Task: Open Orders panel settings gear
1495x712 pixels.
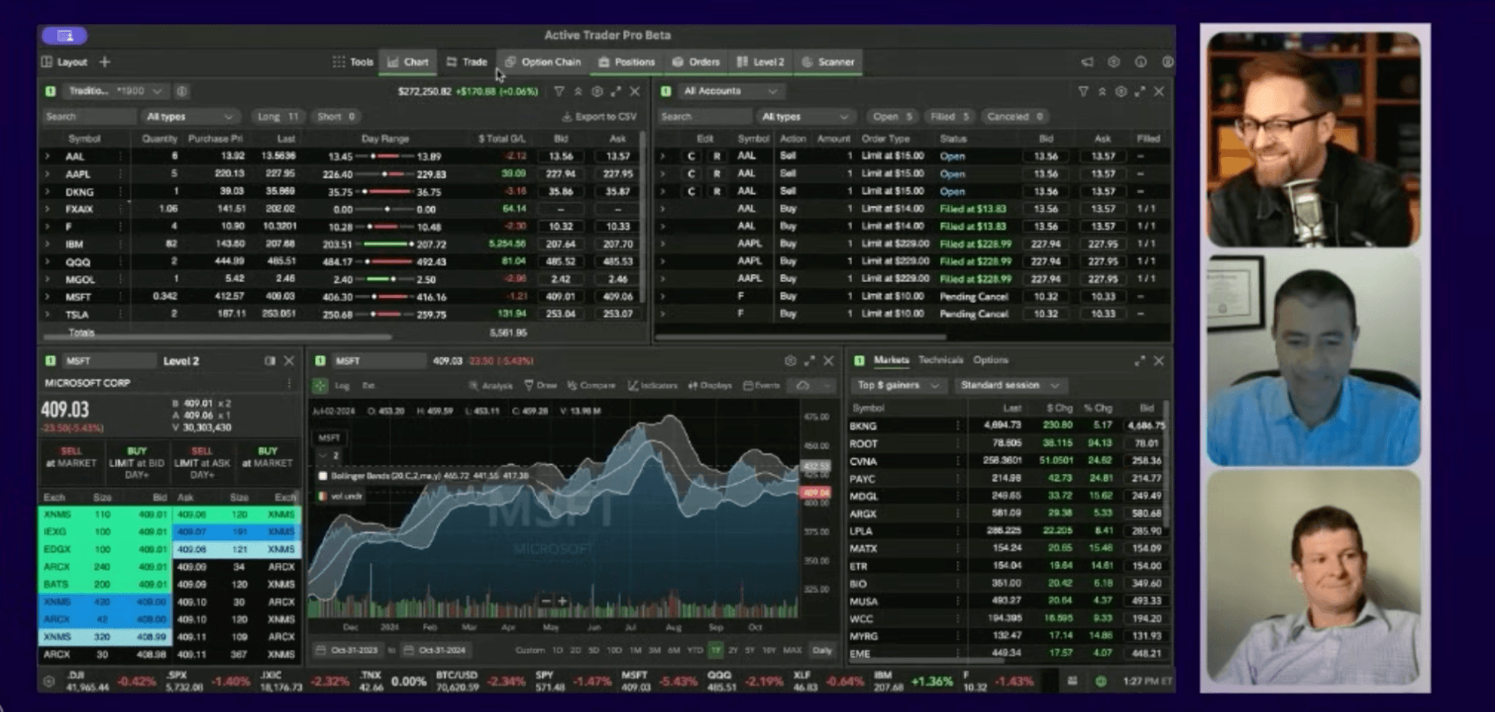Action: pos(1121,91)
